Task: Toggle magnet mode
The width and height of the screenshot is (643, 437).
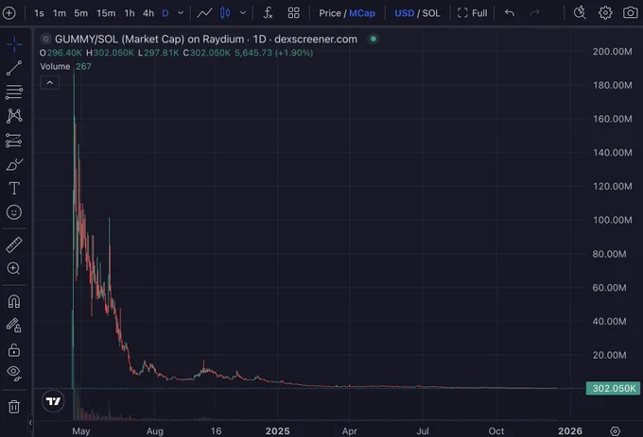Action: (14, 302)
